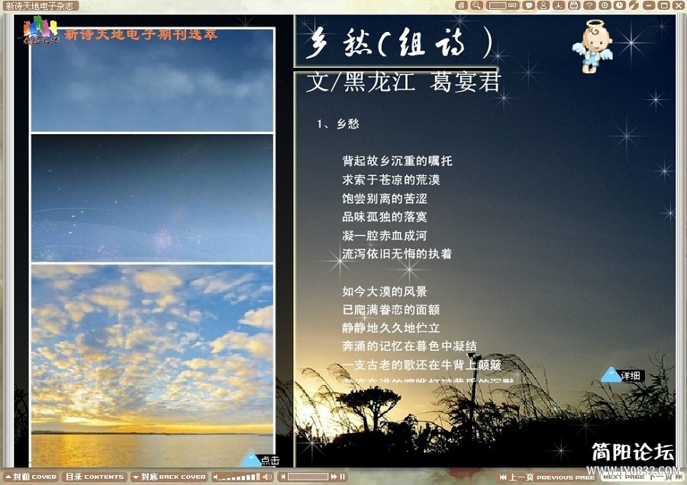This screenshot has width=687, height=485.
Task: Click the download arrow icon
Action: pos(559,5)
